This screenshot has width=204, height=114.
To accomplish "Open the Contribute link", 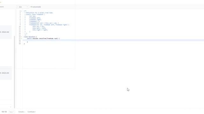I will point(32,112).
